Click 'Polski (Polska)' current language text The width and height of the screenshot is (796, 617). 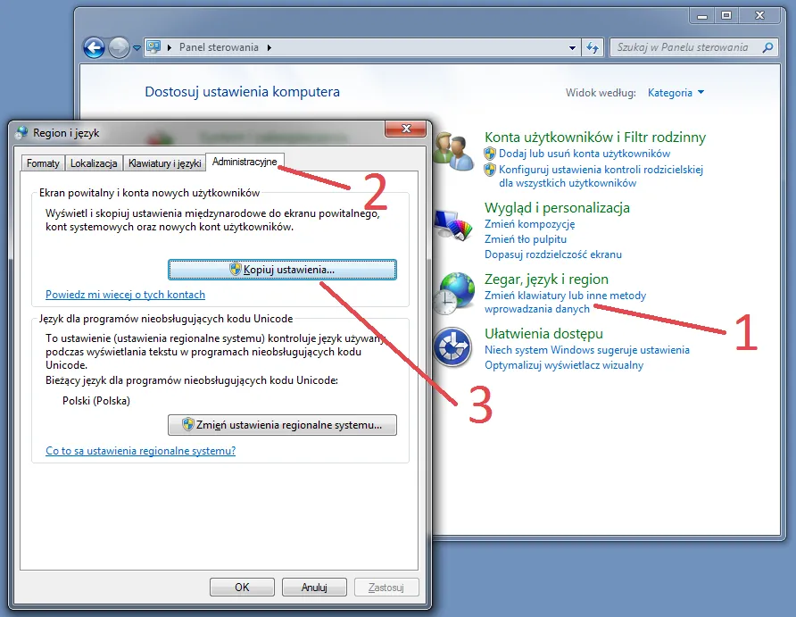[x=96, y=401]
